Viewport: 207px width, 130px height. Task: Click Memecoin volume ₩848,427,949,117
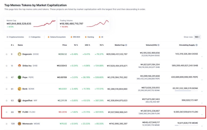[x=151, y=122]
